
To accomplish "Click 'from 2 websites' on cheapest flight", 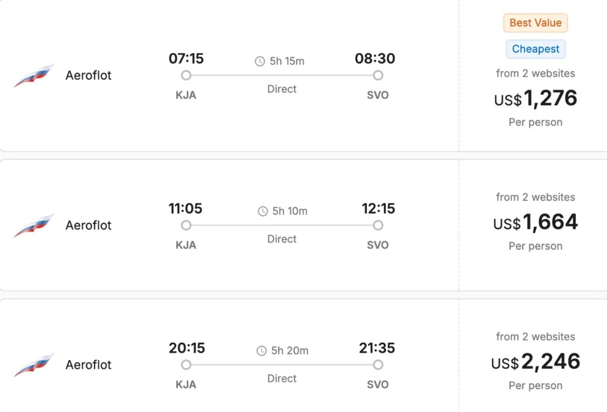I will [x=536, y=73].
